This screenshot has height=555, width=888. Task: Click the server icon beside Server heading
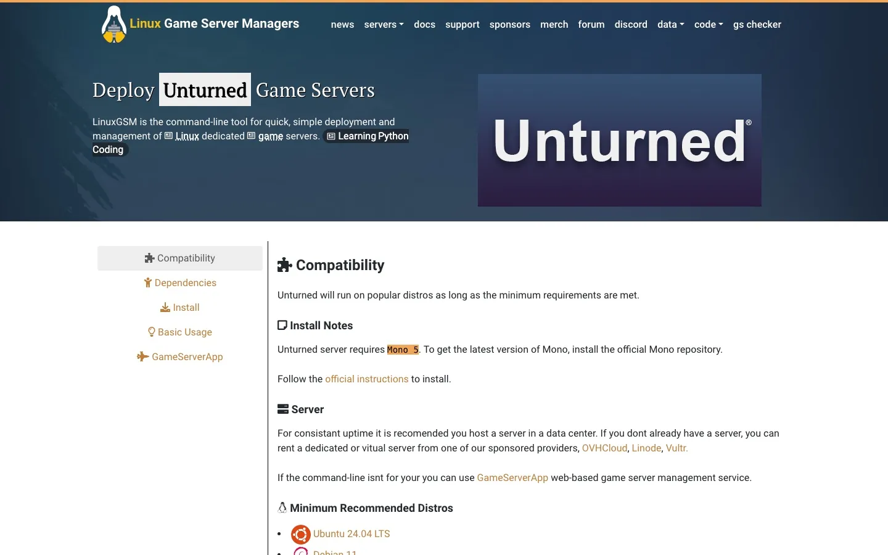pos(283,409)
